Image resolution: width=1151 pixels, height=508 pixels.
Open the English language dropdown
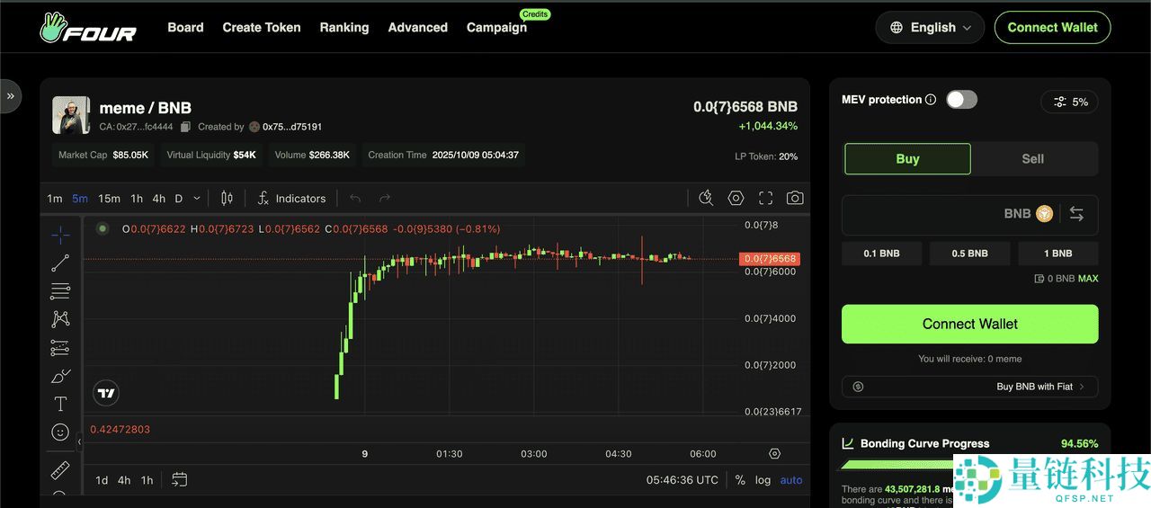pyautogui.click(x=930, y=27)
